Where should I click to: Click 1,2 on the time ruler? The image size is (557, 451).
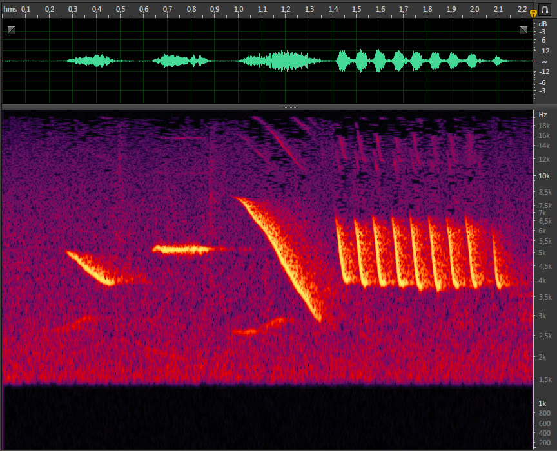tap(286, 9)
